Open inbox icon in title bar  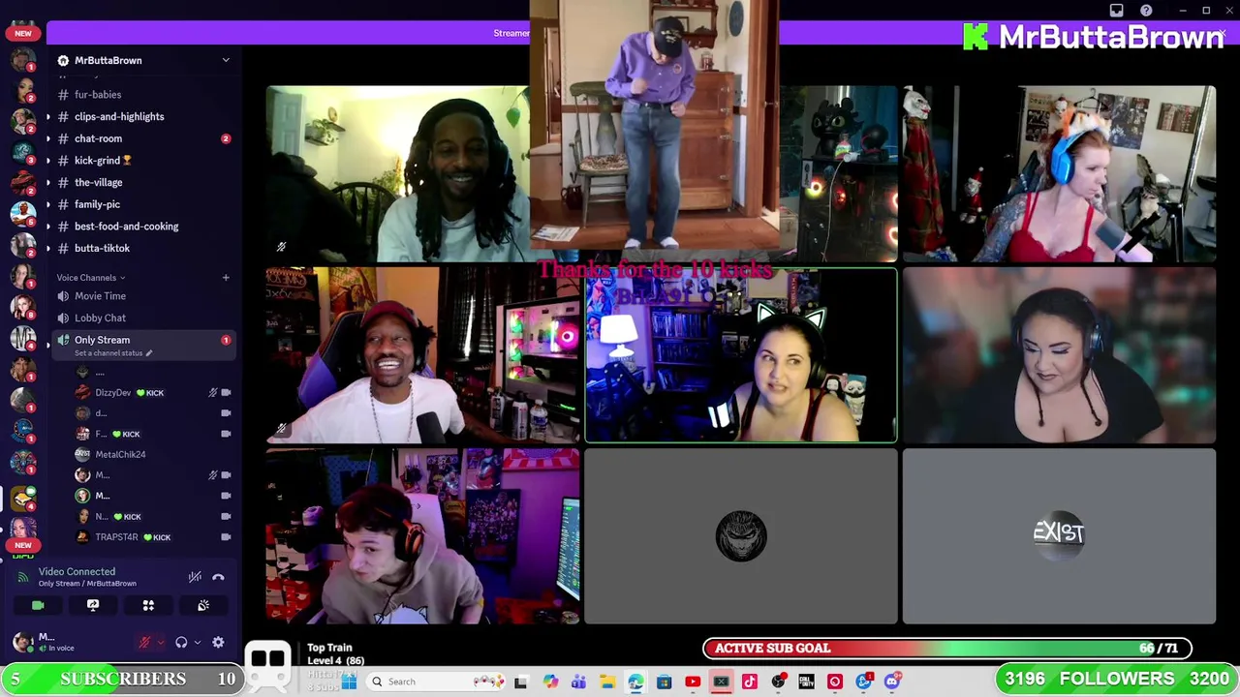pos(1116,11)
